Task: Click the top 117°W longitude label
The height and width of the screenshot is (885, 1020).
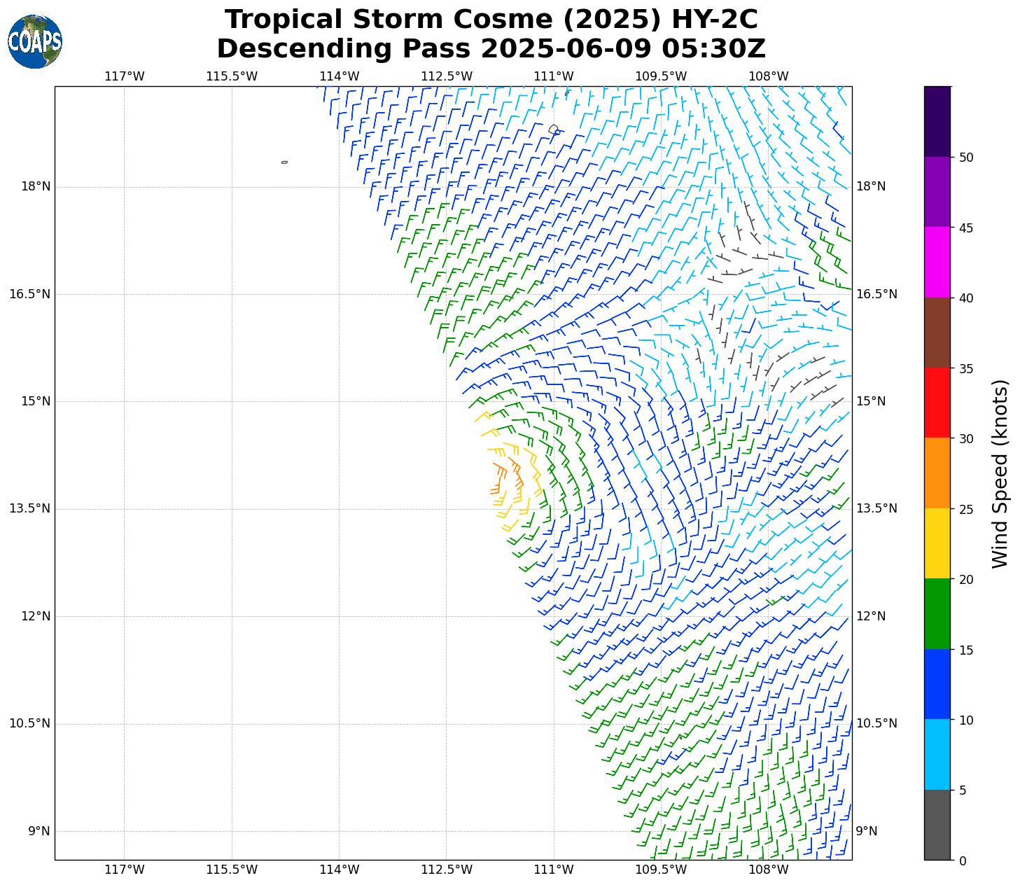Action: pyautogui.click(x=124, y=76)
